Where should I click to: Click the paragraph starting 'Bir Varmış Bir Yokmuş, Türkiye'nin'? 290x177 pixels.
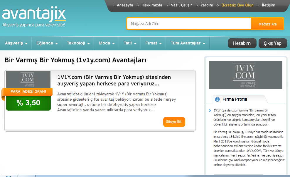(249, 148)
